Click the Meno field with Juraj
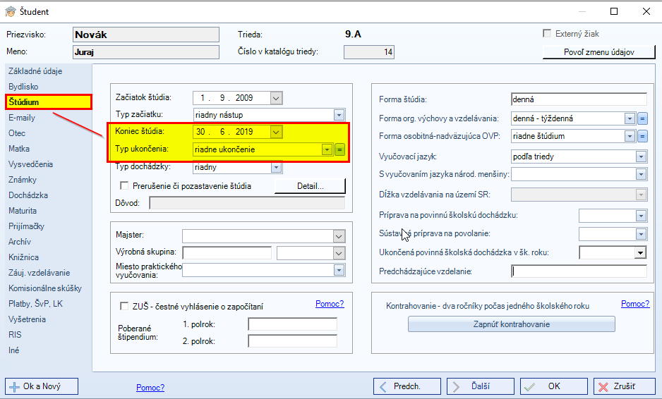 146,52
